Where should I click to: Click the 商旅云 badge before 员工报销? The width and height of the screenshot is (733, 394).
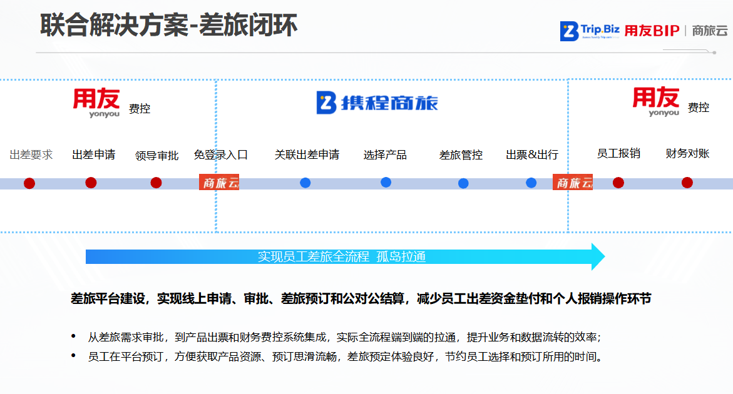pos(573,183)
